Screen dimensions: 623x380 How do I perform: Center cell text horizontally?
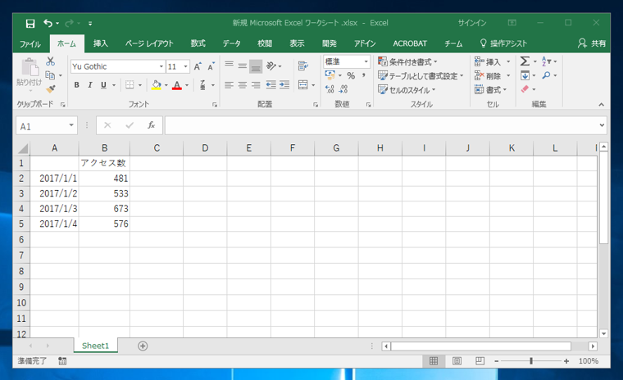coord(243,84)
